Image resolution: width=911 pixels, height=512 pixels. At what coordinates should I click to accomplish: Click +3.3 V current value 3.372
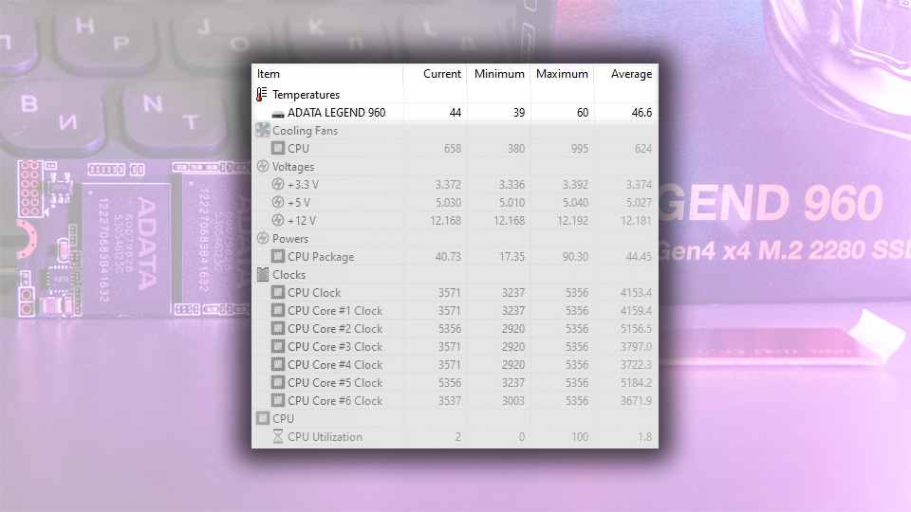pyautogui.click(x=449, y=185)
